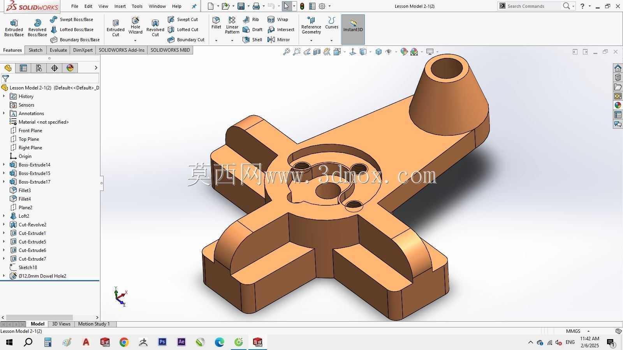The width and height of the screenshot is (623, 350).
Task: Open Chrome from the taskbar
Action: point(124,342)
